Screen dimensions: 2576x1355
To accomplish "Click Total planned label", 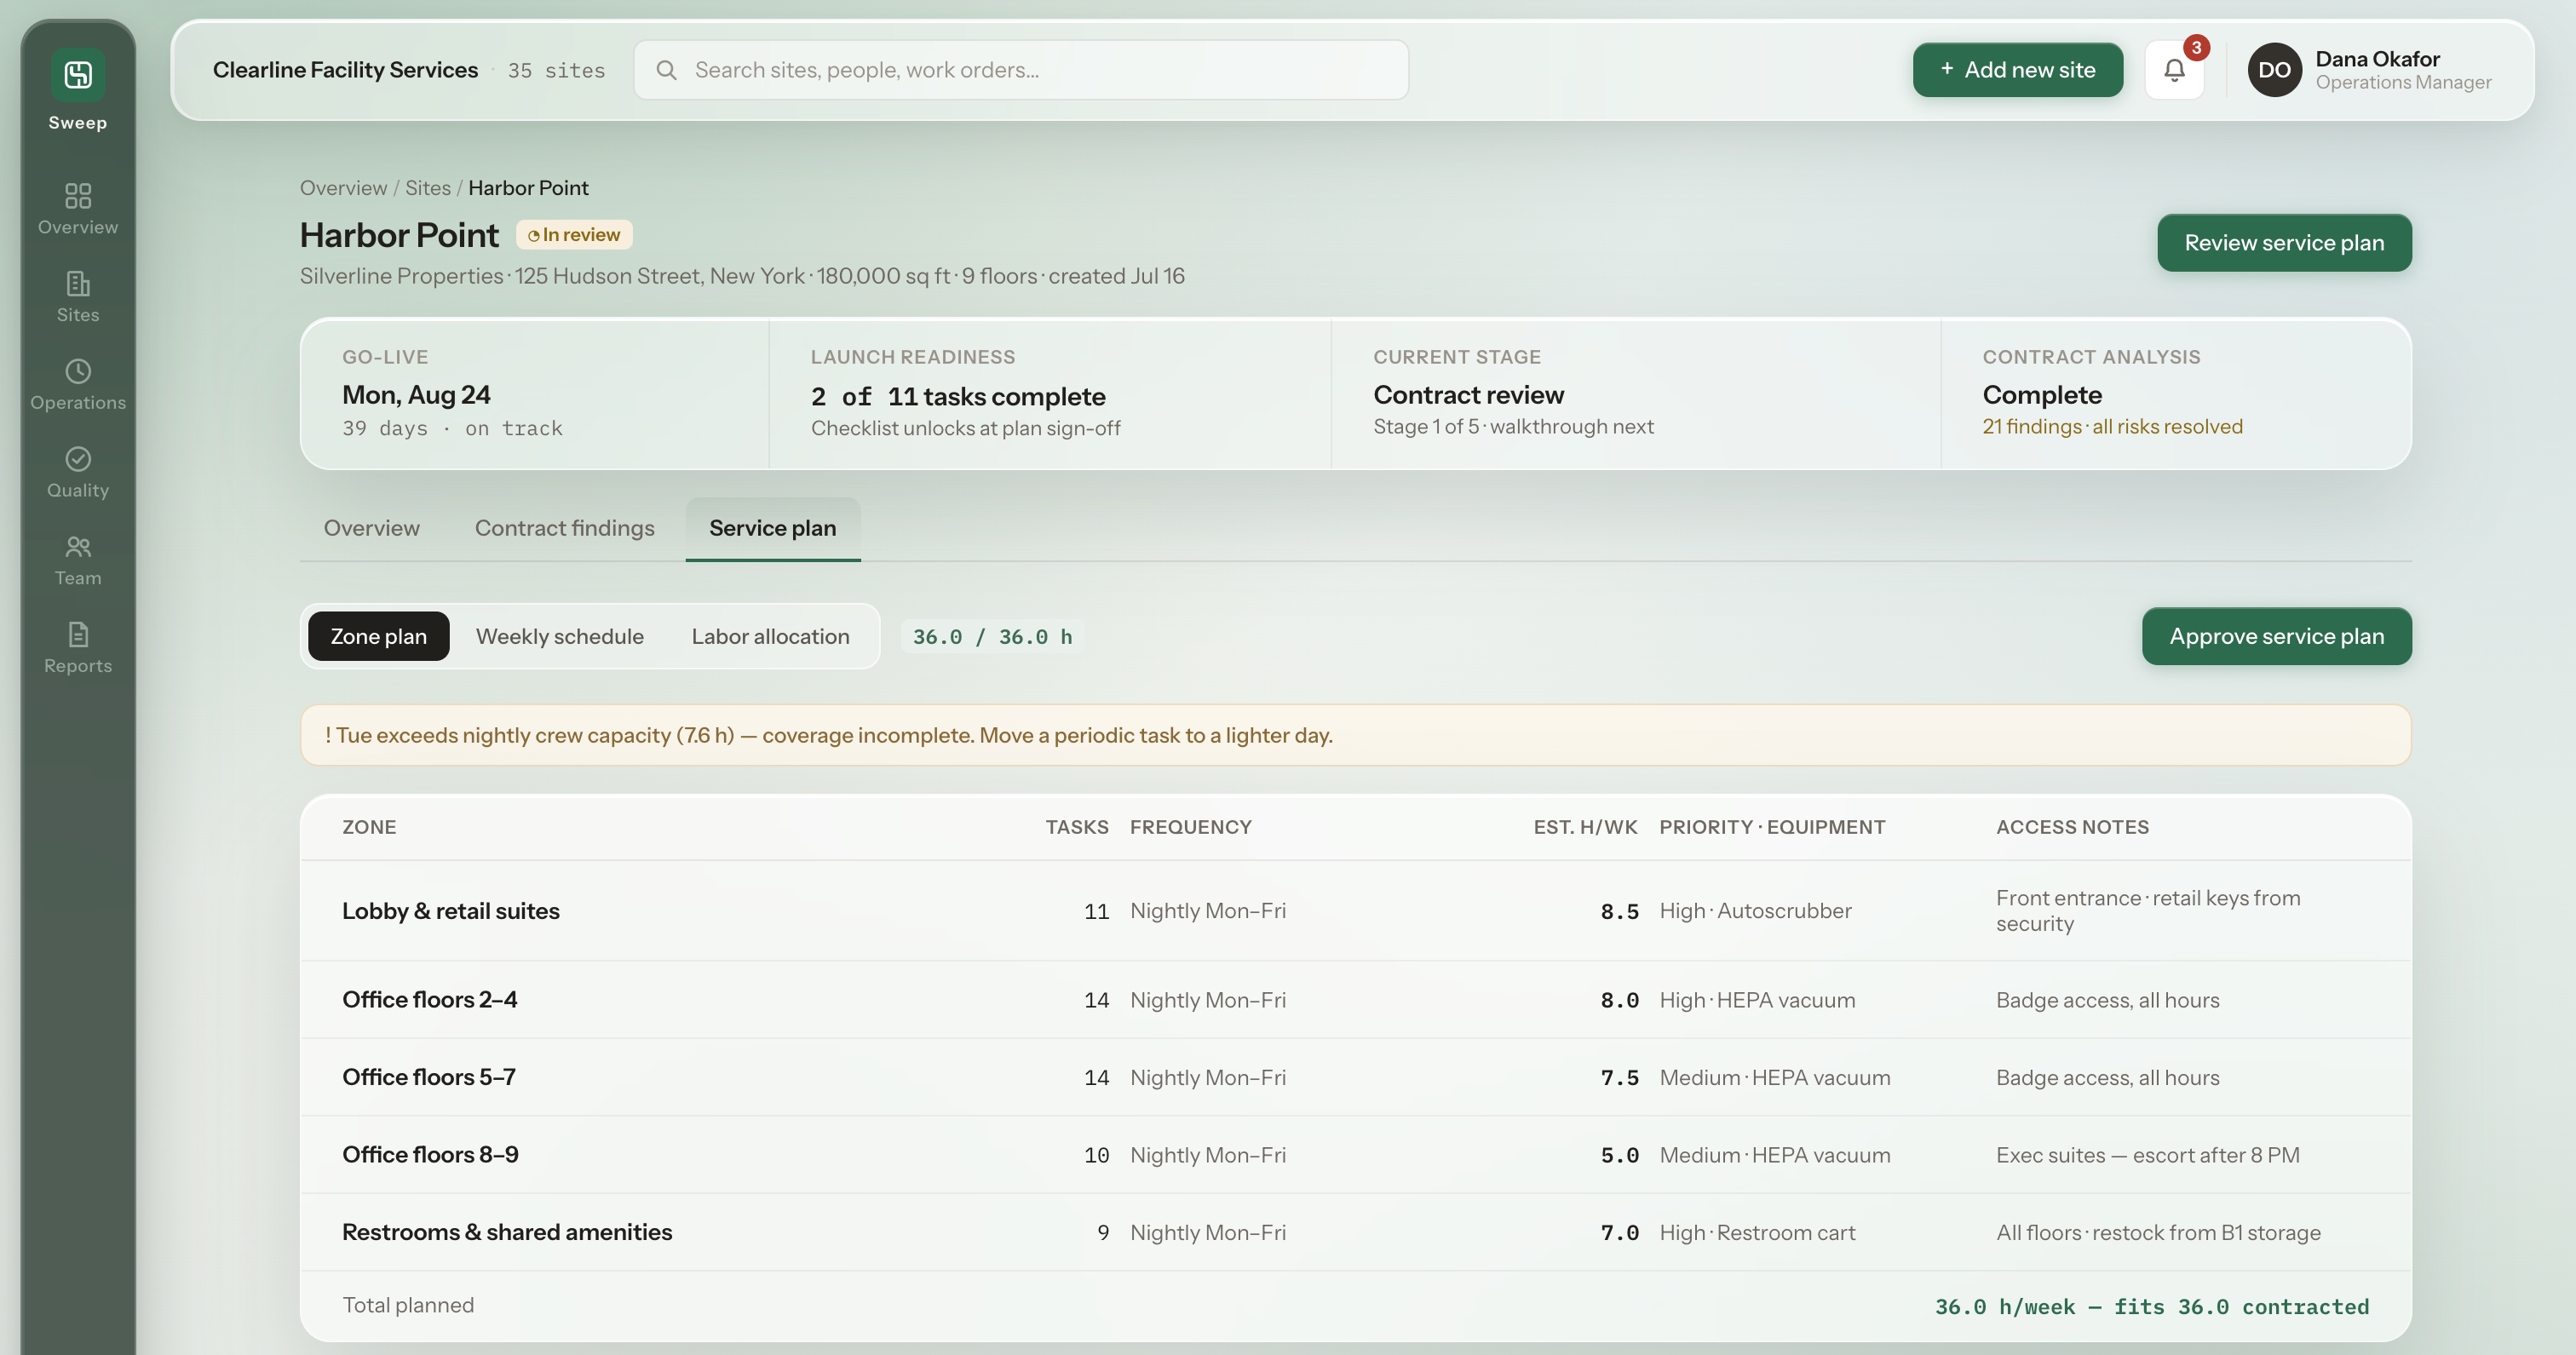I will (x=408, y=1305).
